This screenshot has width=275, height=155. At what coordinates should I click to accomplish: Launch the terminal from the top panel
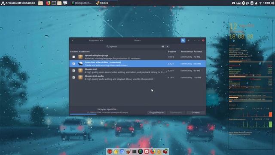tap(54, 3)
